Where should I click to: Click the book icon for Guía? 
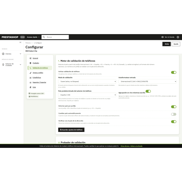30,87
